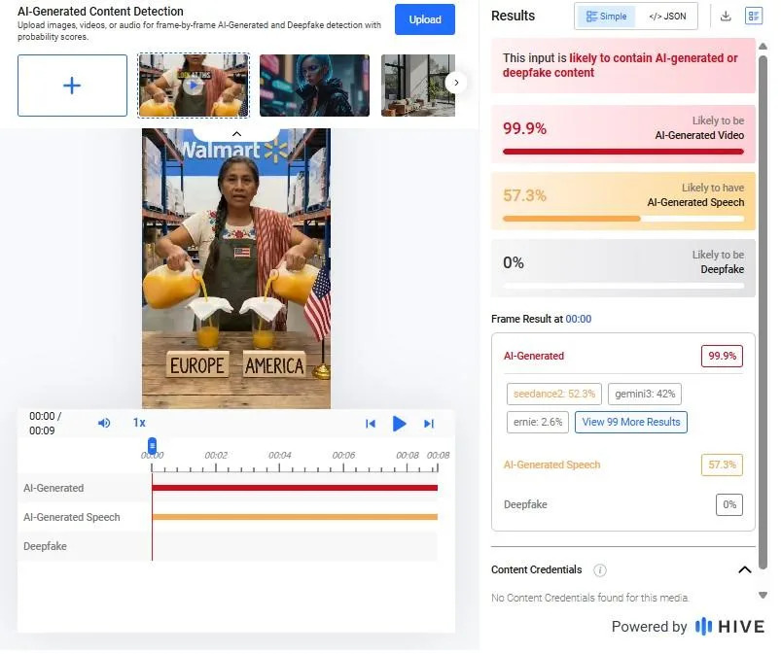Viewport: 781px width, 654px height.
Task: Click the 00:02 timeline tick label
Action: pyautogui.click(x=216, y=455)
